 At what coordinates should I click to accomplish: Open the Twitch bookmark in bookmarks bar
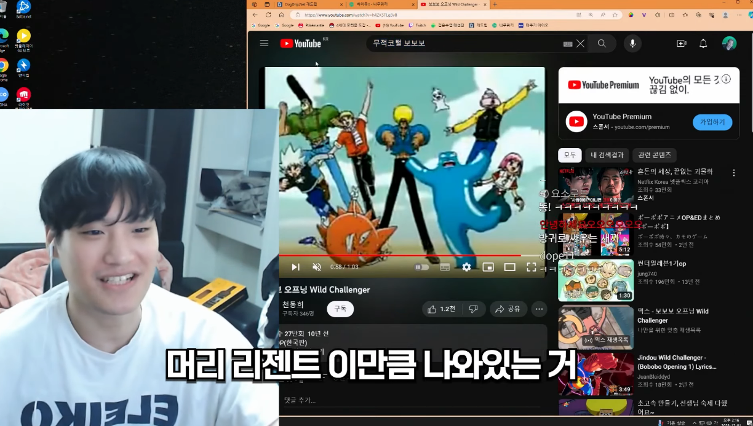point(418,25)
